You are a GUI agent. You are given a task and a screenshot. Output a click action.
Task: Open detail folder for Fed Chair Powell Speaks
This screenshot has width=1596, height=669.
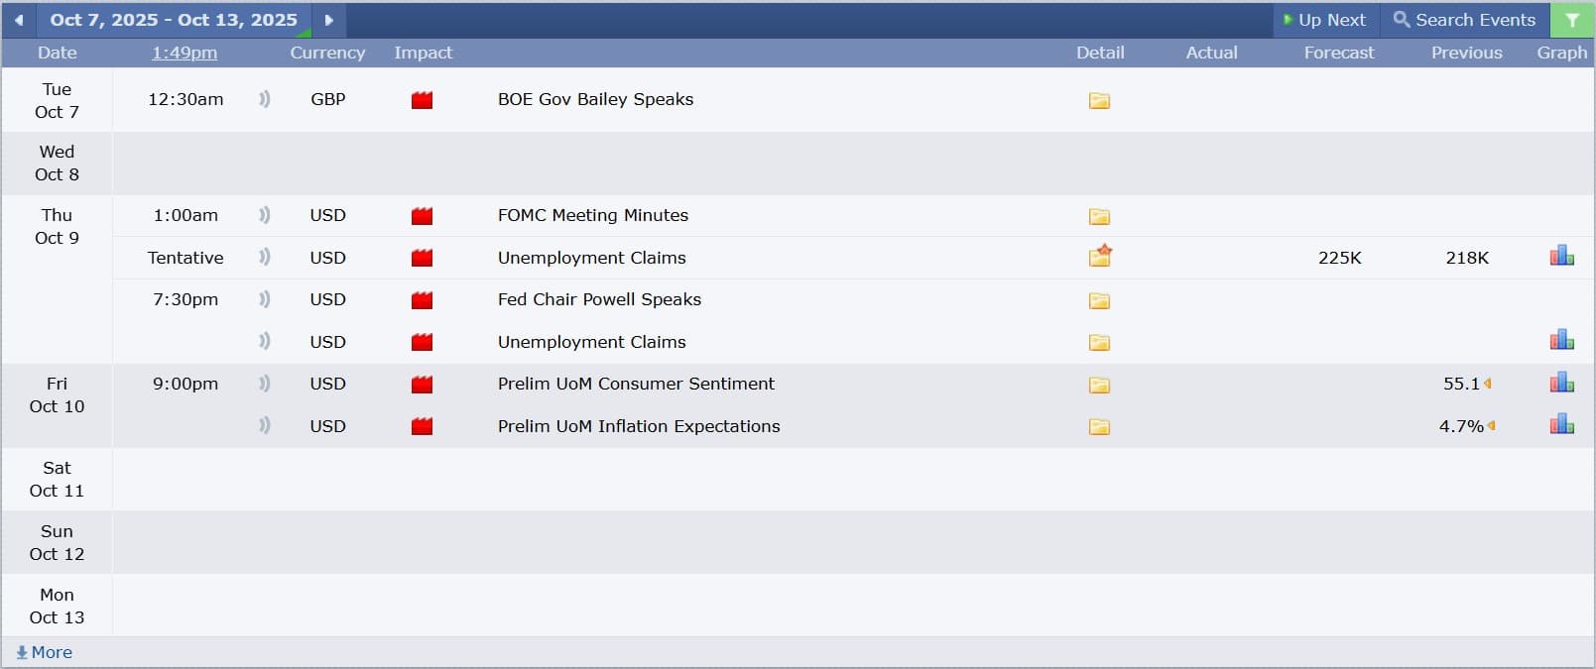point(1099,300)
